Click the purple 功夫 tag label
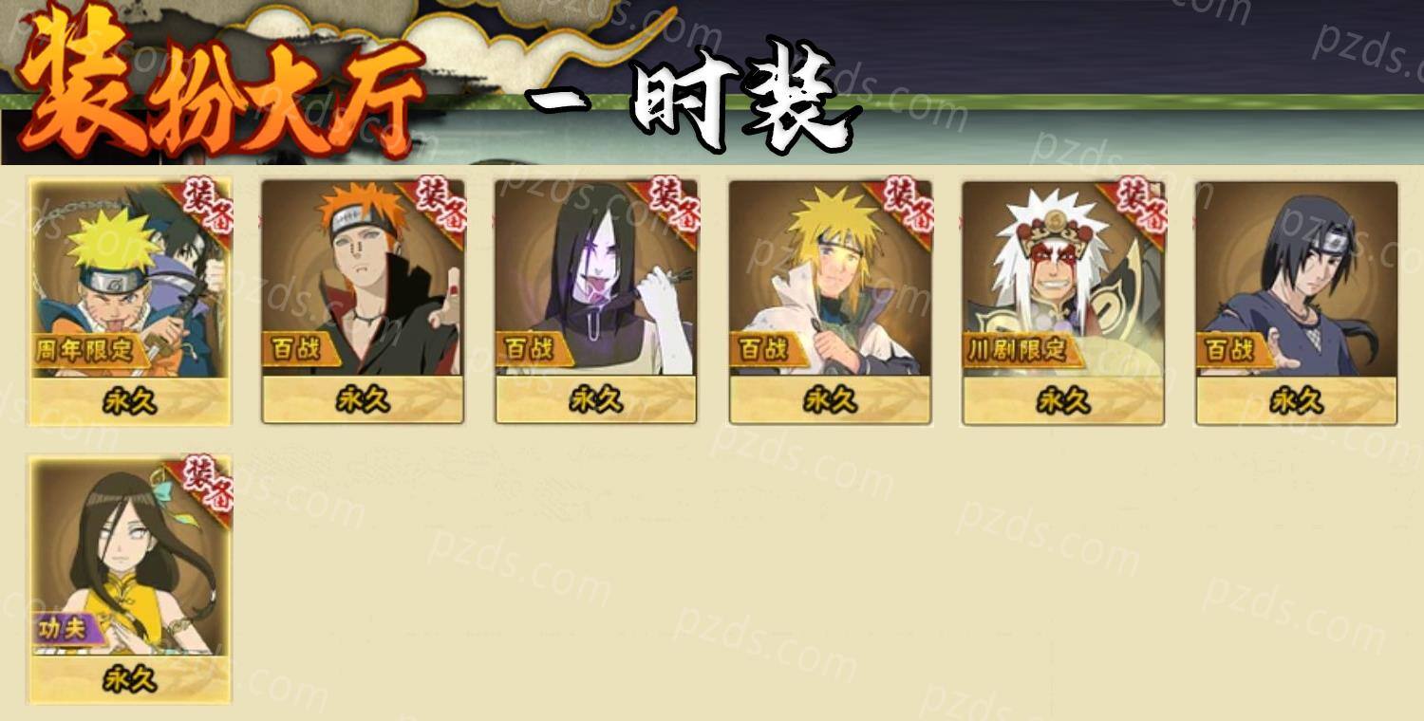 pos(65,629)
